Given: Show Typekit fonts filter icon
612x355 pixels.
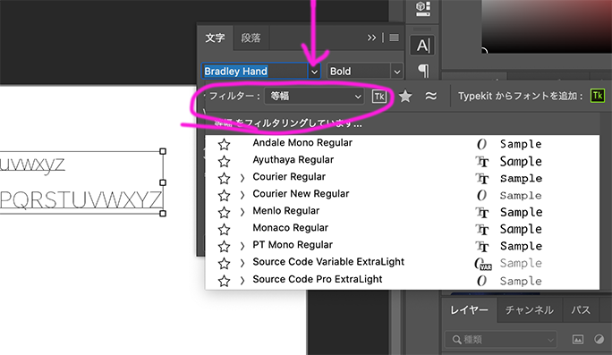Looking at the screenshot, I should click(379, 97).
